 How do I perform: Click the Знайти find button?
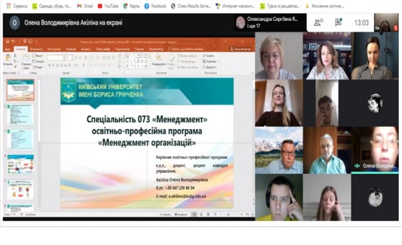[209, 56]
